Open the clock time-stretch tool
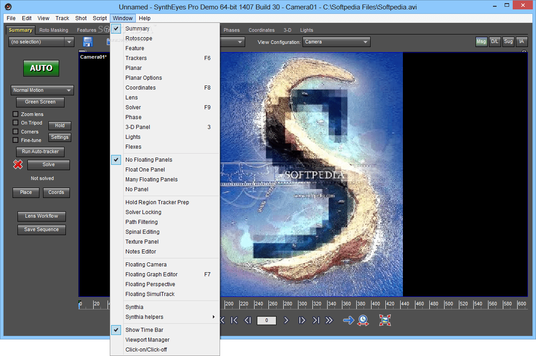The width and height of the screenshot is (536, 356). pyautogui.click(x=363, y=320)
